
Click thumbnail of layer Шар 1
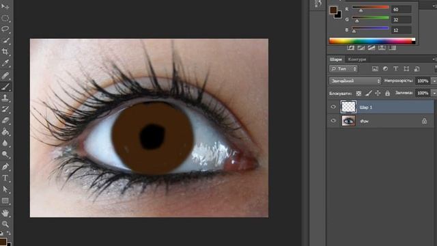[x=348, y=107]
